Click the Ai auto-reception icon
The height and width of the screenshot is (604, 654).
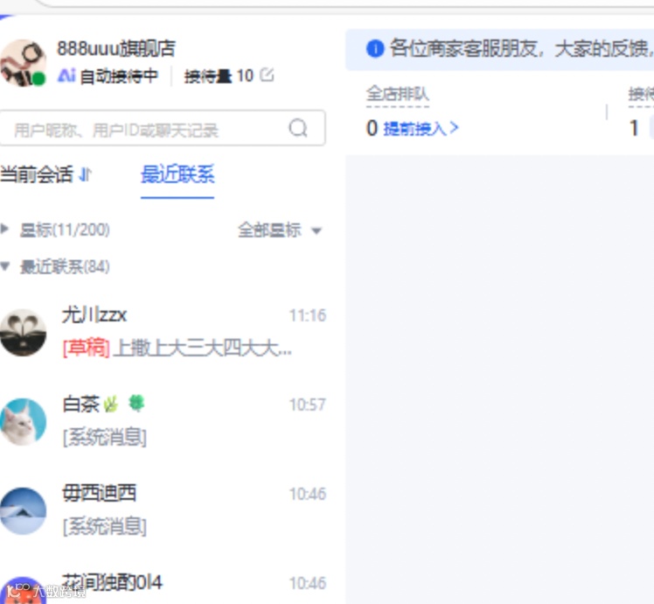(x=66, y=75)
